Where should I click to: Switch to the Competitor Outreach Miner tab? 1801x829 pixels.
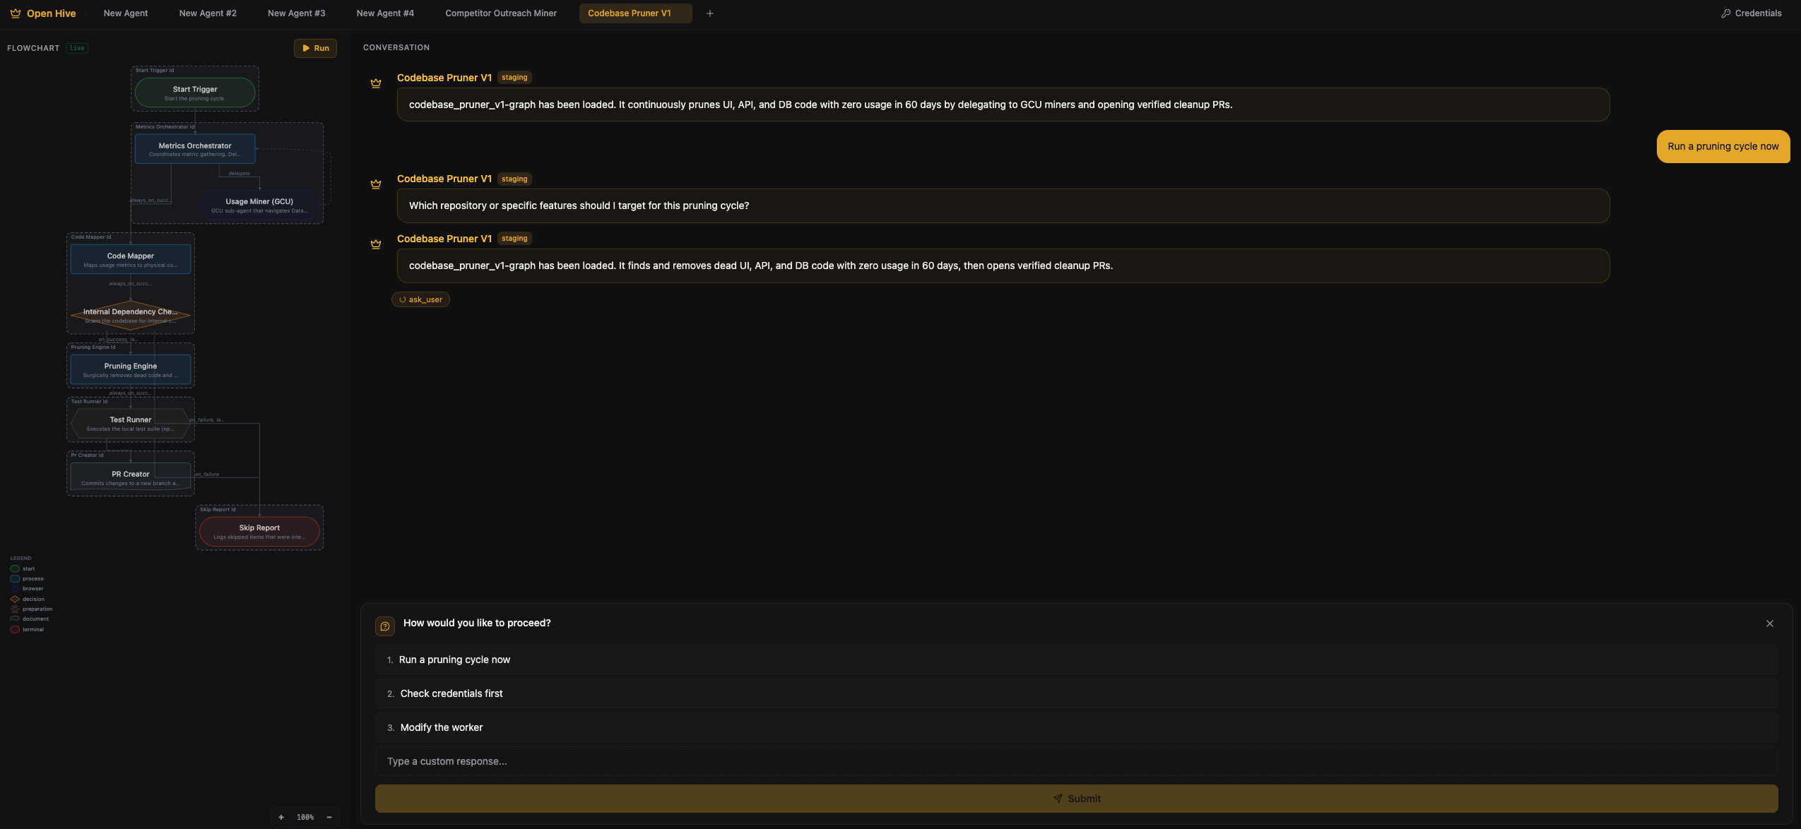[500, 13]
